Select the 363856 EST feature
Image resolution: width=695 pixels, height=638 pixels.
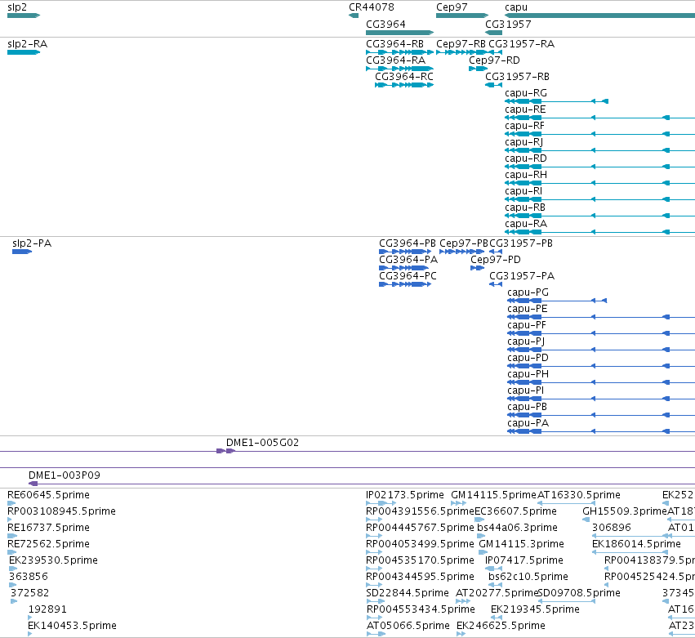(x=12, y=585)
